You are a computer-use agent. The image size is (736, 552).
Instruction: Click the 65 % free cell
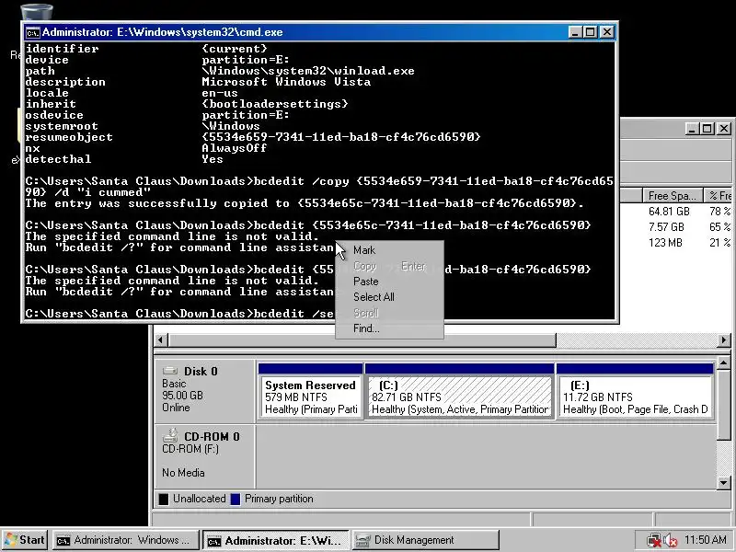click(720, 227)
